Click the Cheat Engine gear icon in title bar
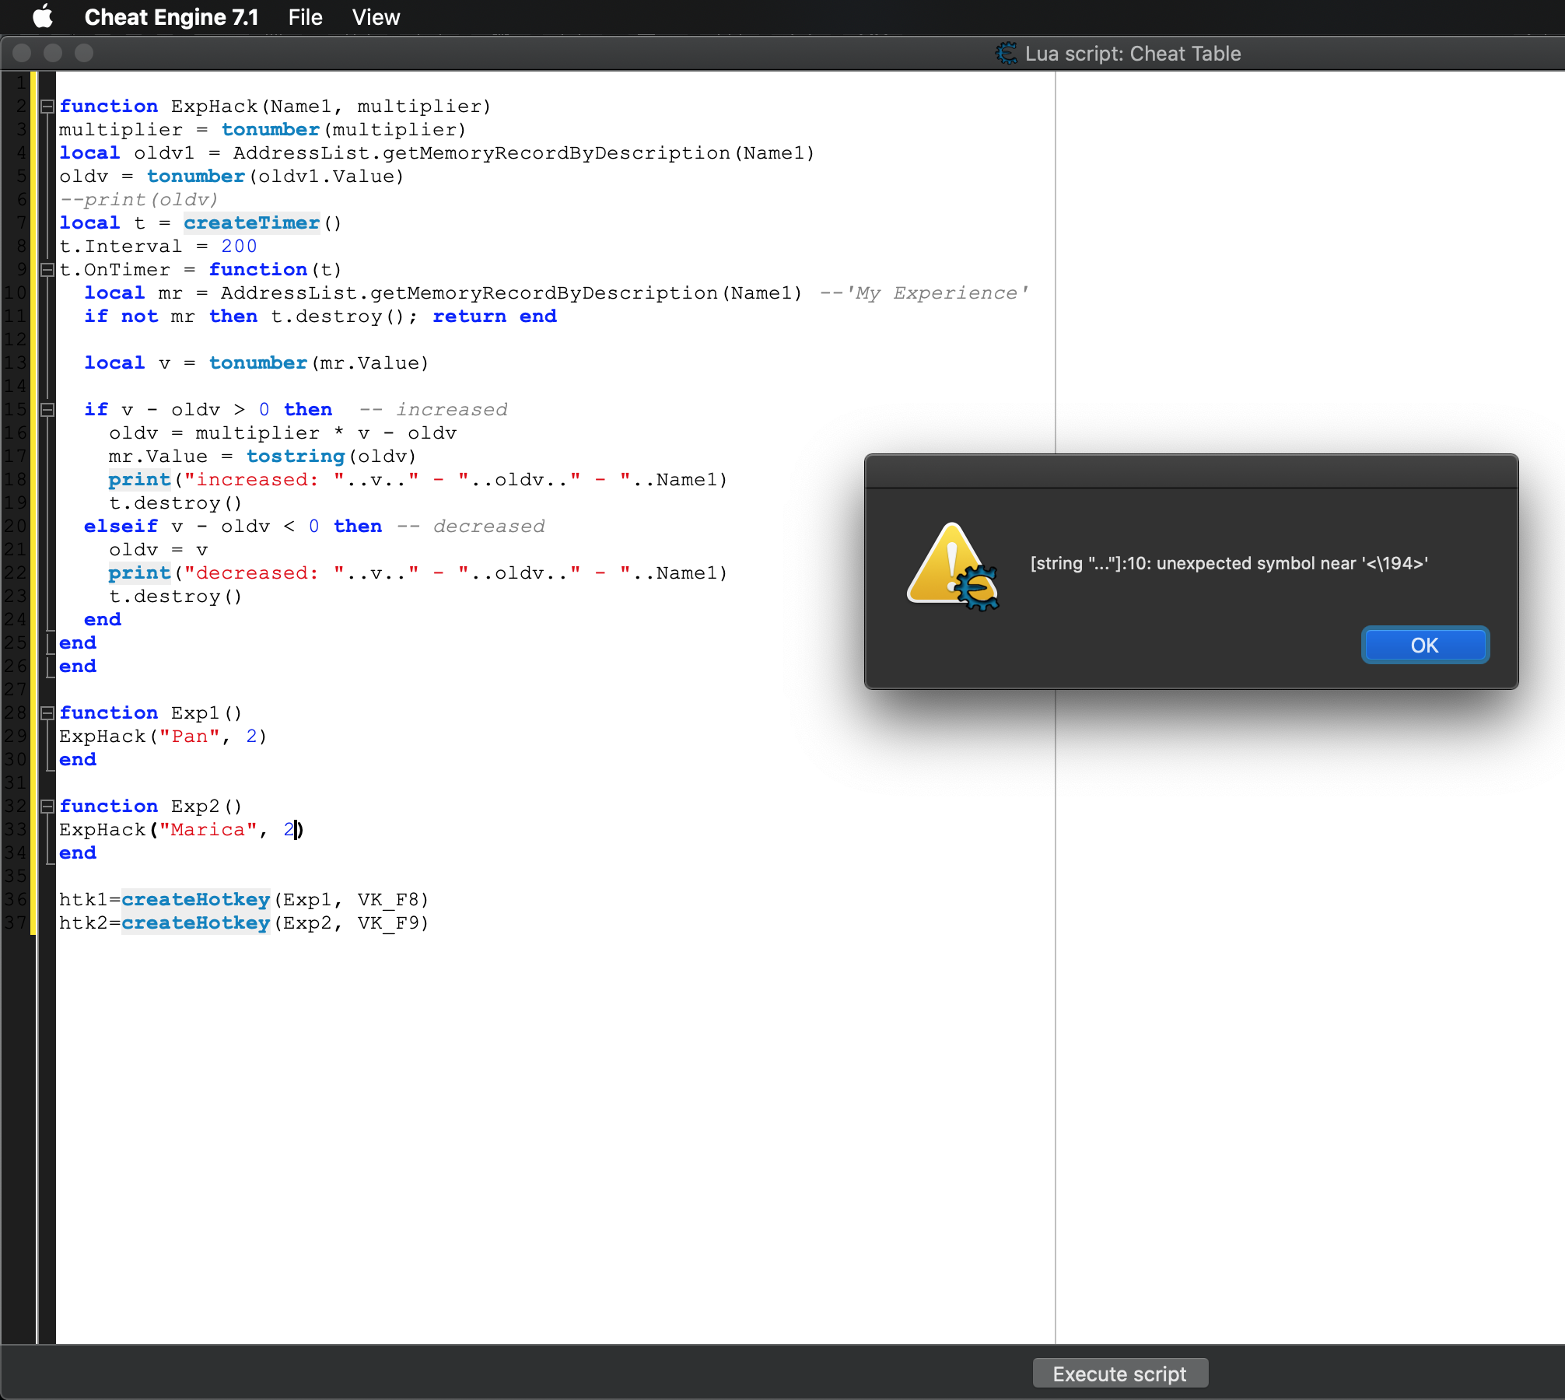 point(1007,53)
